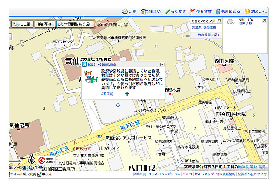The height and width of the screenshot is (185, 278).
Task: Switch map to 写真 aerial photo view
Action: (45, 24)
